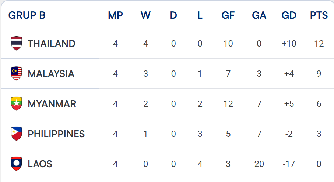Select the PHILIPPINES team name
Screen dimensions: 334x182
[x=56, y=134]
